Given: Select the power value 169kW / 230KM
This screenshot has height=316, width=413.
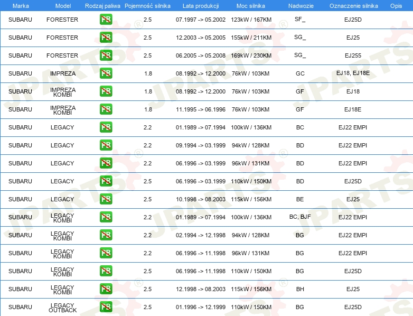Looking at the screenshot, I should pos(251,55).
